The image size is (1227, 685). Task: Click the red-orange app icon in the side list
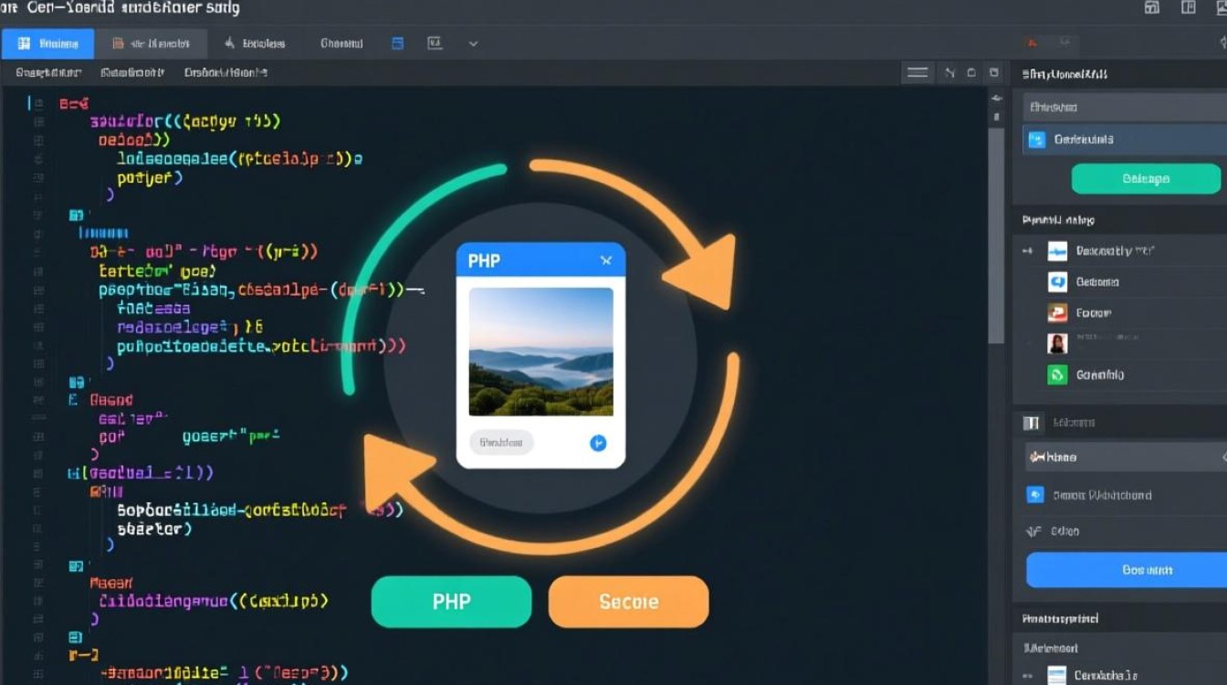click(x=1057, y=313)
